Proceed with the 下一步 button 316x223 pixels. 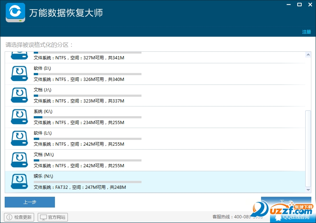click(x=286, y=202)
